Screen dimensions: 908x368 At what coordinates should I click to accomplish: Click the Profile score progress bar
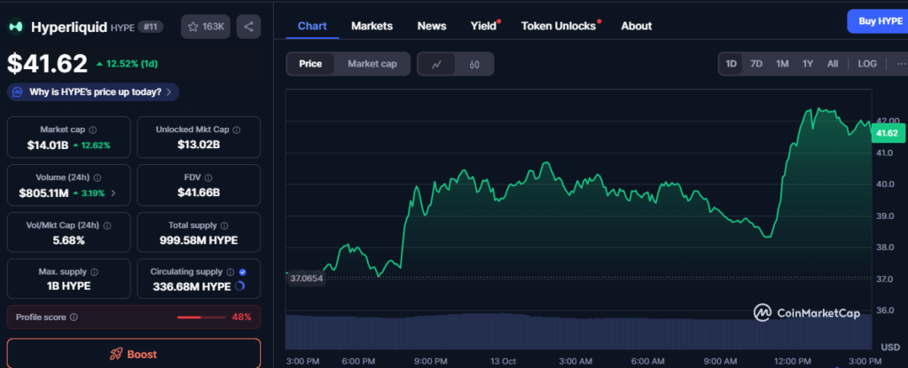point(201,317)
